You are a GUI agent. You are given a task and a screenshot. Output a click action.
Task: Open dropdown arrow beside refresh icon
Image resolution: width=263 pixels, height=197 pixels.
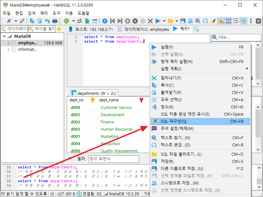click(73, 21)
